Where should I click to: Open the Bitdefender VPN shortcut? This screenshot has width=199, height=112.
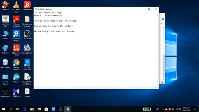[x=16, y=50]
